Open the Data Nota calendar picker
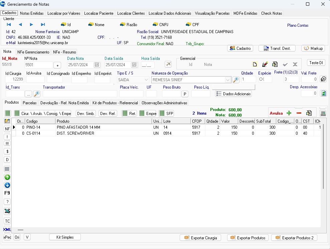Viewport: 330px width, 249px height. point(97,65)
